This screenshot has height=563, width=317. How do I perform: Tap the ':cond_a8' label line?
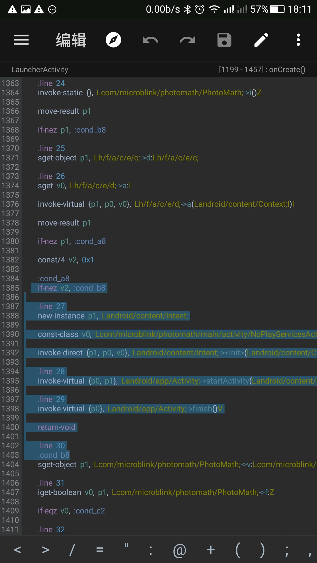(54, 279)
